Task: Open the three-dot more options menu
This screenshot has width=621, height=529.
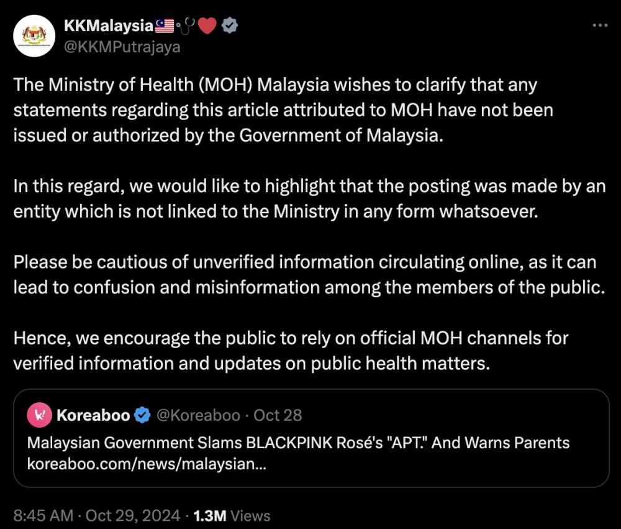Action: pos(600,25)
